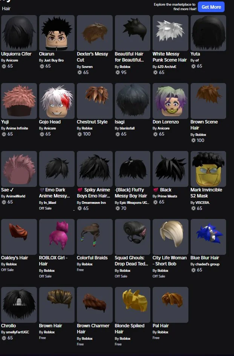The image size is (234, 356).
Task: Select the ROBLOX Girl pink hair thumbnail
Action: pos(57,237)
